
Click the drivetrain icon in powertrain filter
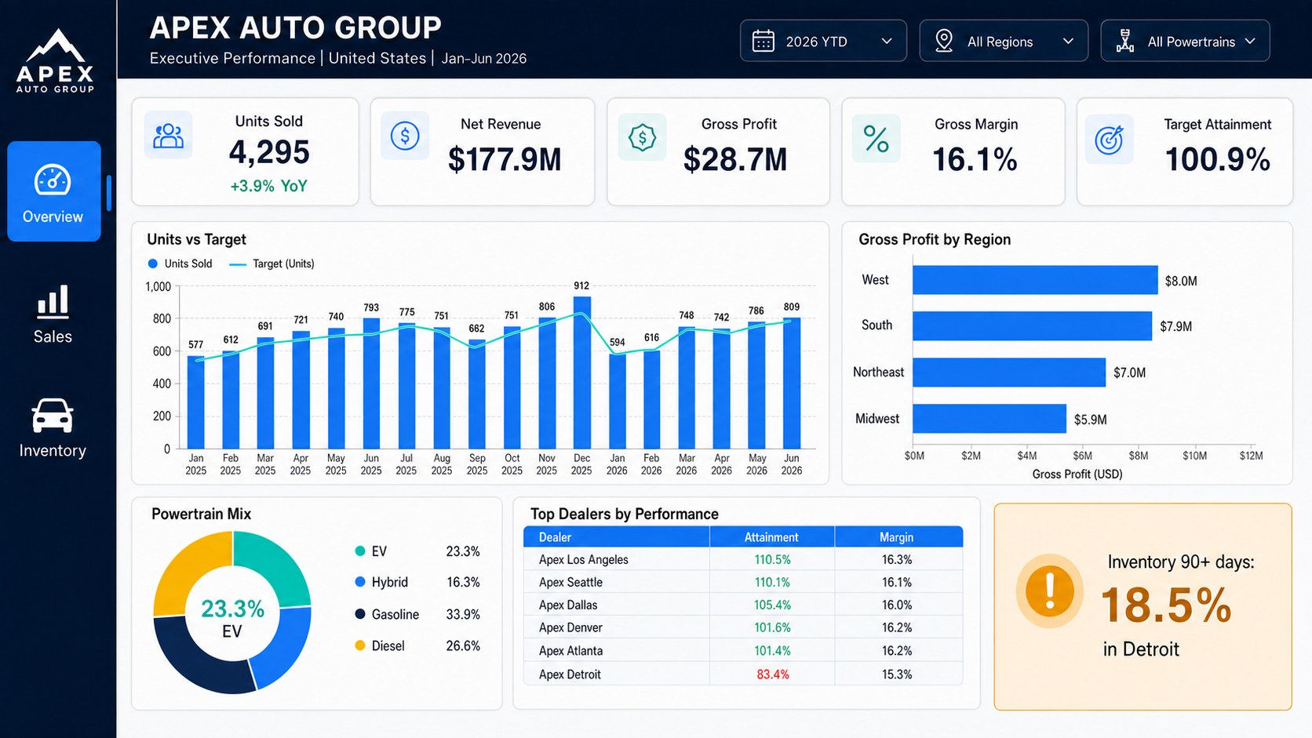pos(1125,41)
